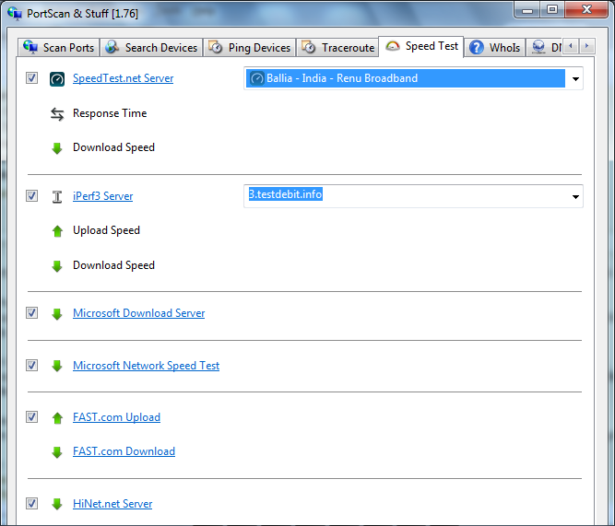Viewport: 615px width, 526px height.
Task: Click the arrow icon beside Microsoft Download Server
Action: click(57, 314)
